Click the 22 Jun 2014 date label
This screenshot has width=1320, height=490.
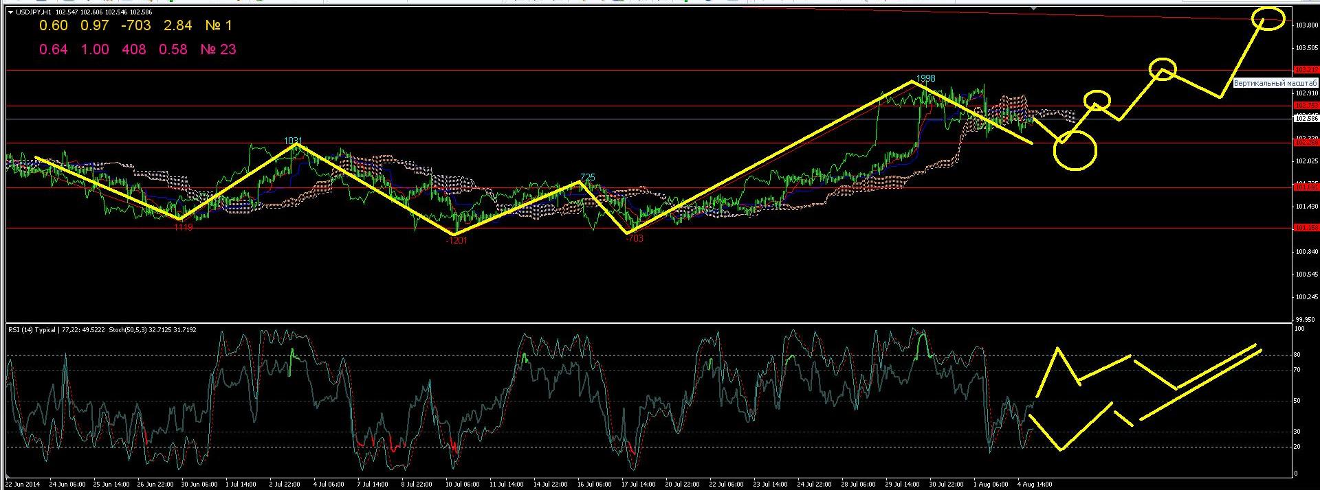[23, 485]
